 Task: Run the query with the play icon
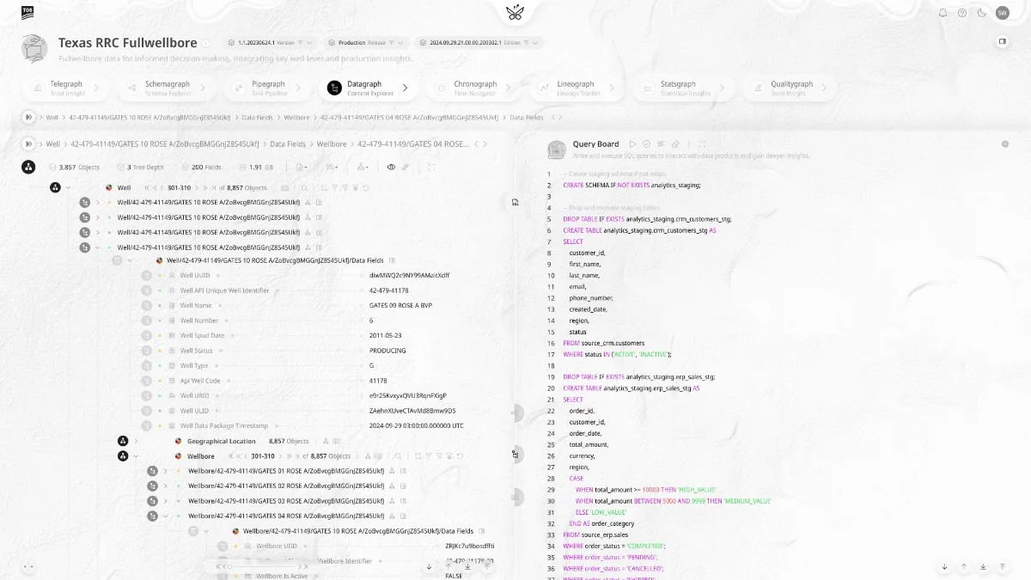(x=633, y=144)
